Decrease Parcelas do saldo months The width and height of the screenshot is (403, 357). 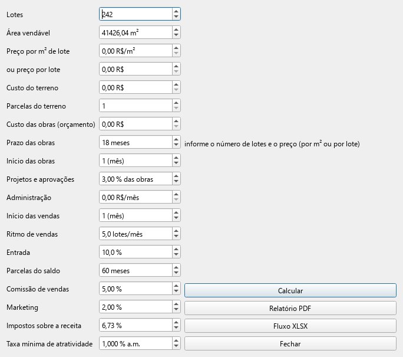point(176,273)
